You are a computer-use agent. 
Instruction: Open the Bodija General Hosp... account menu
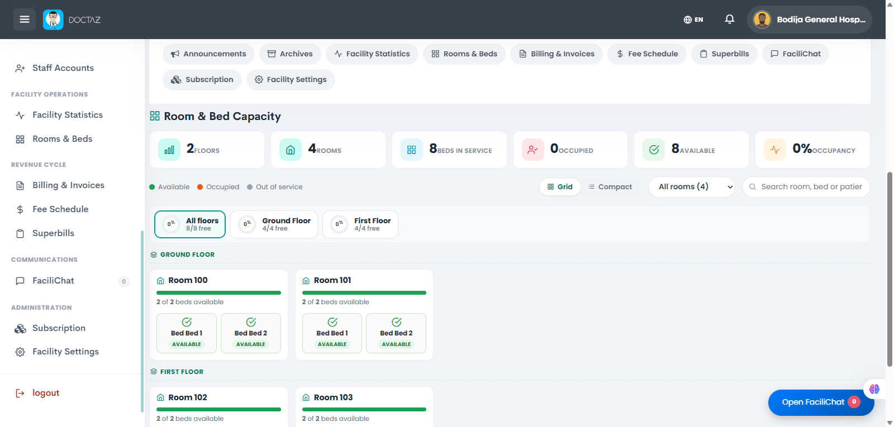[810, 20]
